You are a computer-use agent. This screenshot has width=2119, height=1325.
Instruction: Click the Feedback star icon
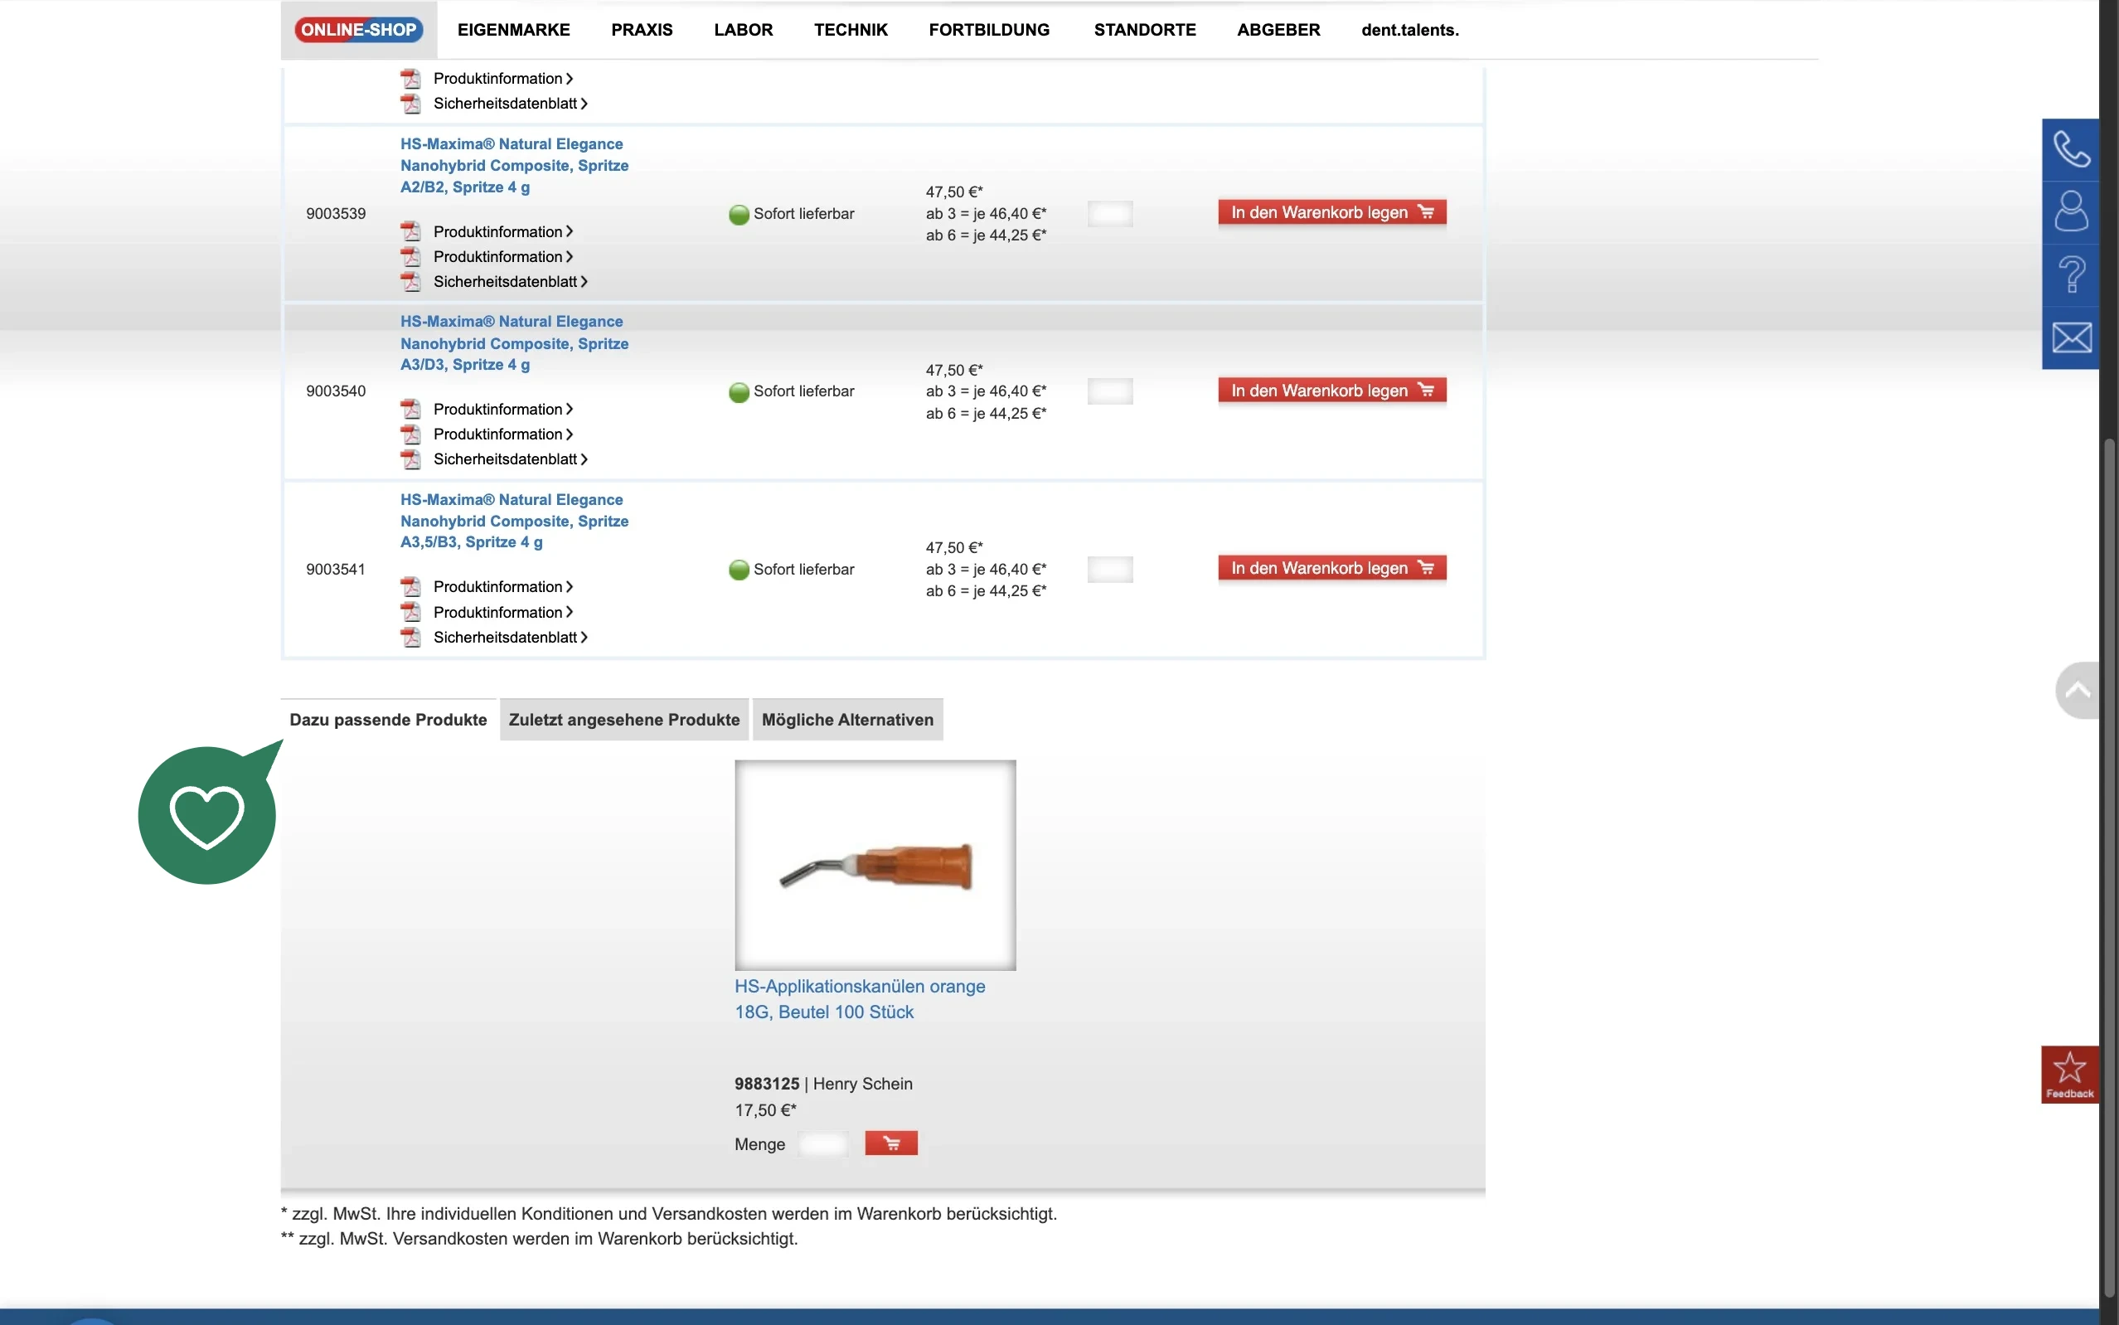tap(2070, 1075)
